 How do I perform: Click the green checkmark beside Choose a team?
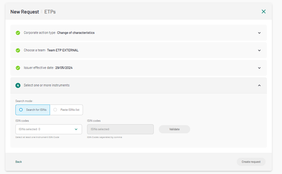18,50
